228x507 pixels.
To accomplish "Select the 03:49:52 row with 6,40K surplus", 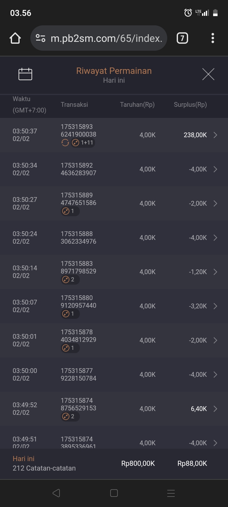I will 114,409.
